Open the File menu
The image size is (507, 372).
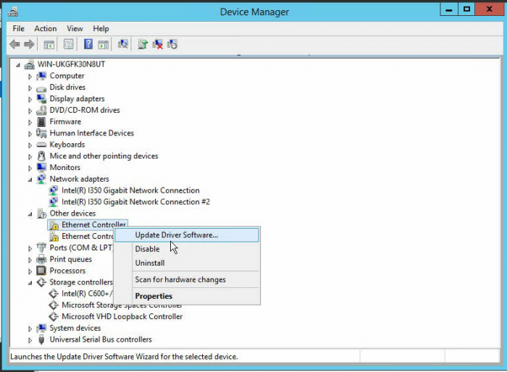click(18, 28)
